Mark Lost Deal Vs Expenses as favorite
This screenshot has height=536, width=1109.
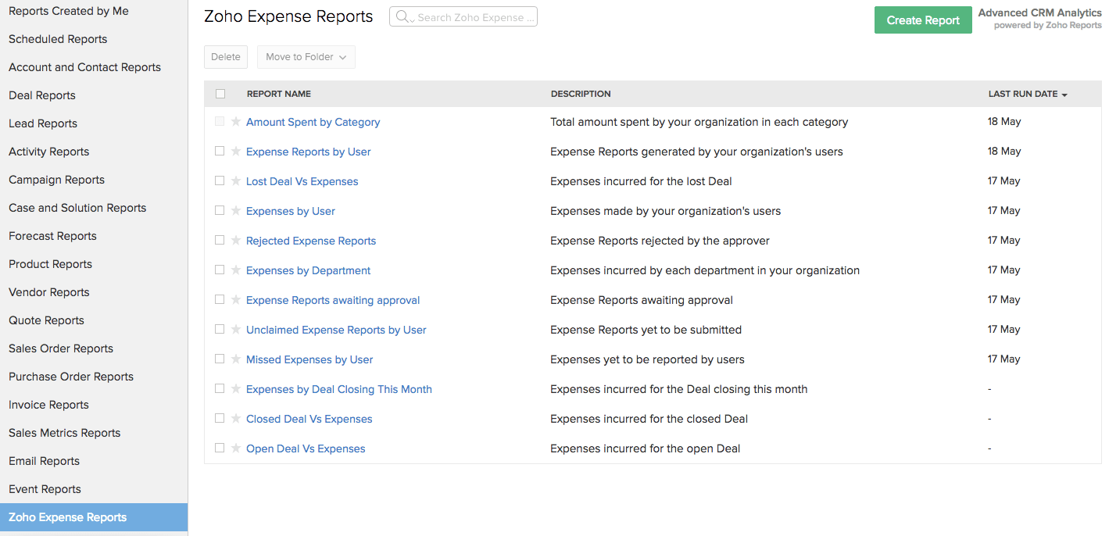(234, 181)
